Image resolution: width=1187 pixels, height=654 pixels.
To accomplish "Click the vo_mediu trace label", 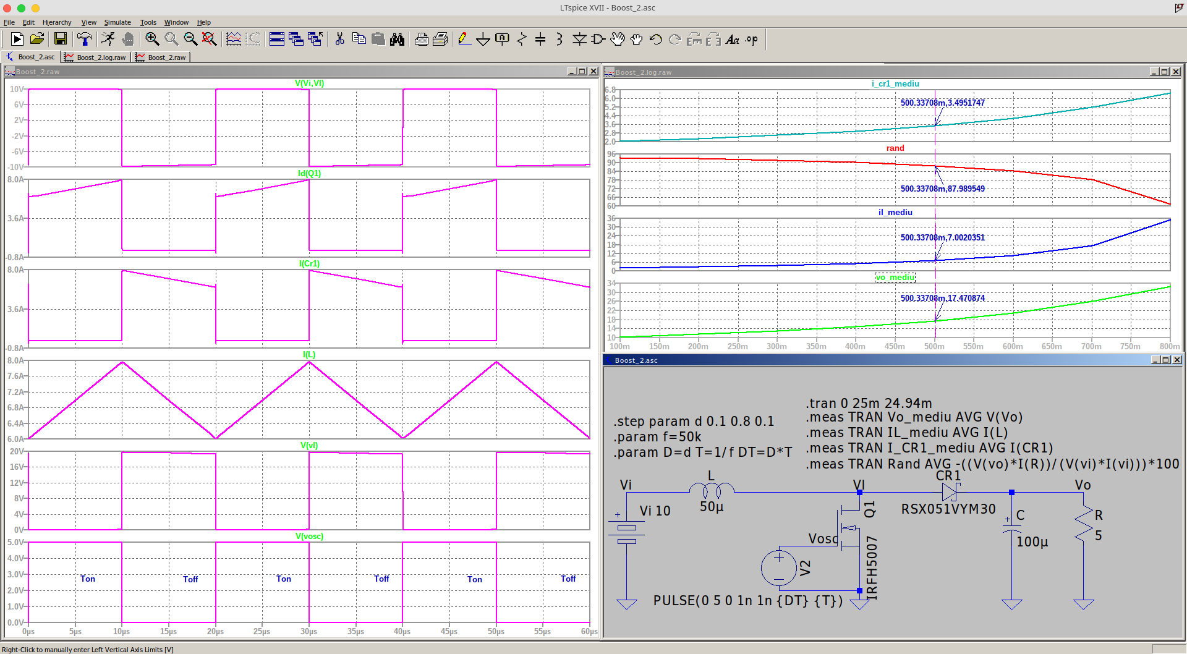I will tap(895, 277).
